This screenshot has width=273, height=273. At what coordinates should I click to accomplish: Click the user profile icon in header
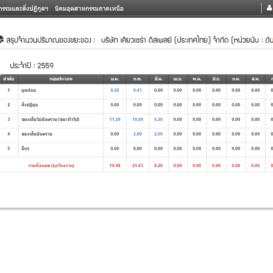(270, 8)
